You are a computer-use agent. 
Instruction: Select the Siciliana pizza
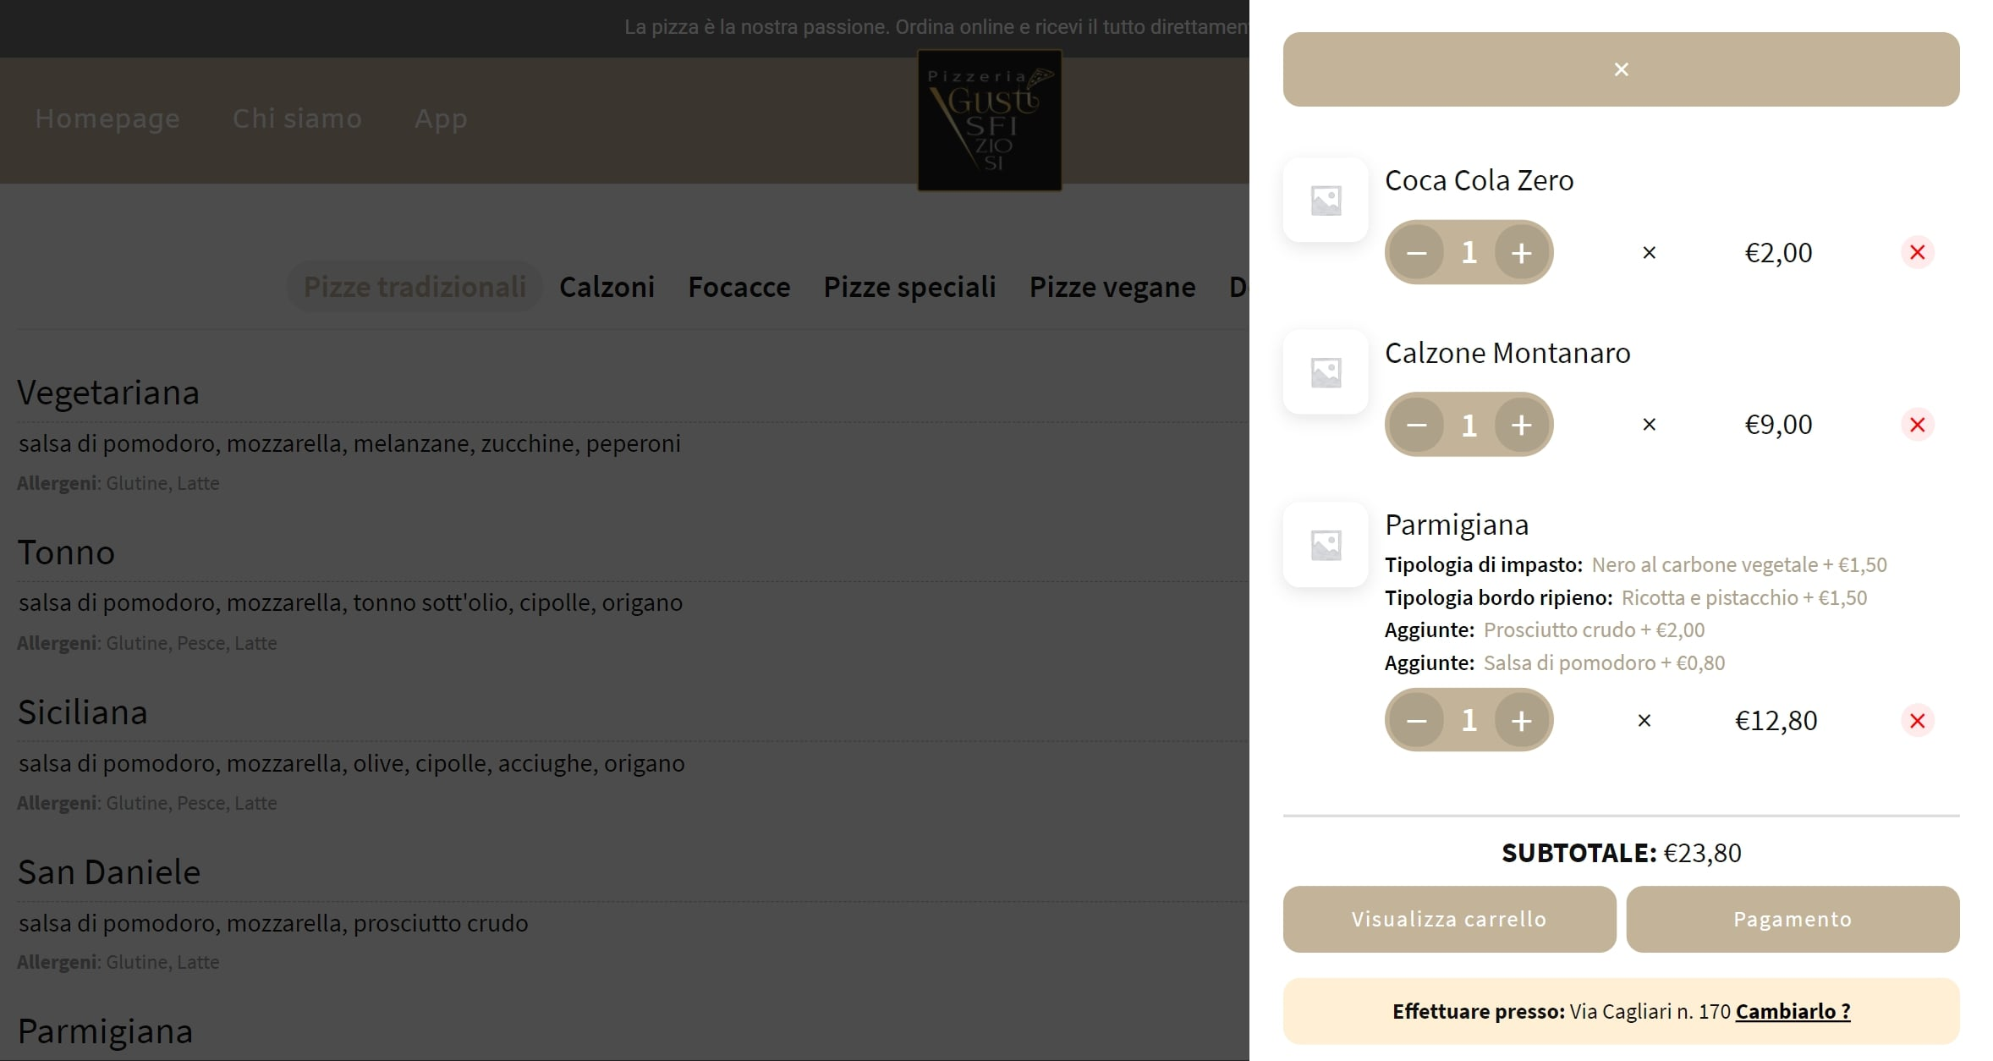[83, 712]
